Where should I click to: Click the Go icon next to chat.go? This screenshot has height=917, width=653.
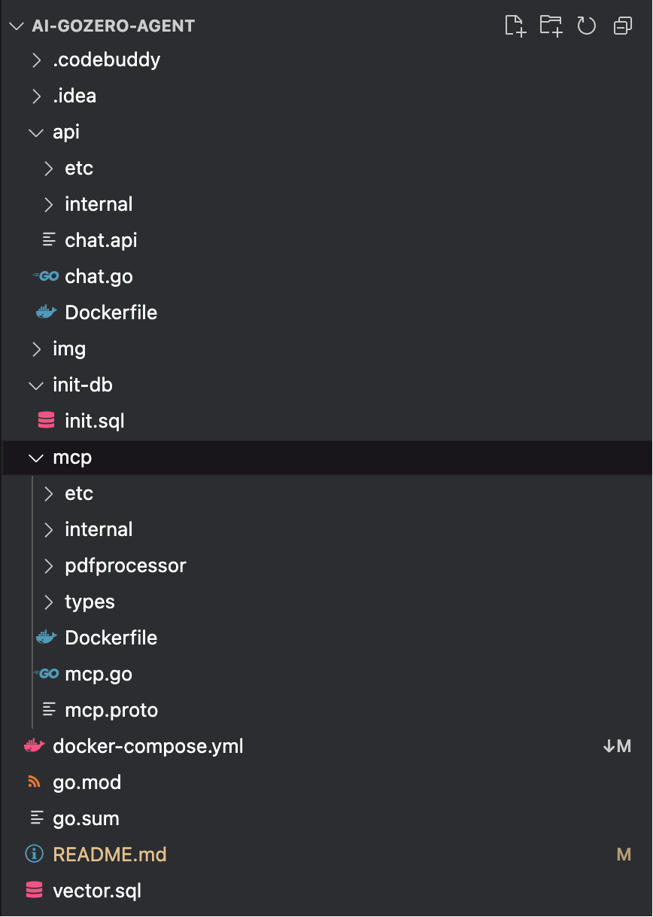(47, 276)
